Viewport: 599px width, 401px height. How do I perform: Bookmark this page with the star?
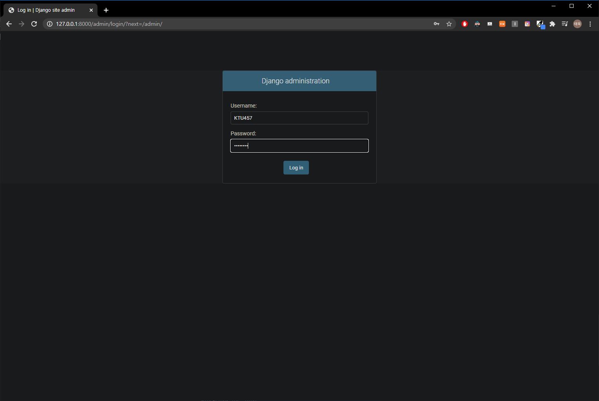coord(449,24)
